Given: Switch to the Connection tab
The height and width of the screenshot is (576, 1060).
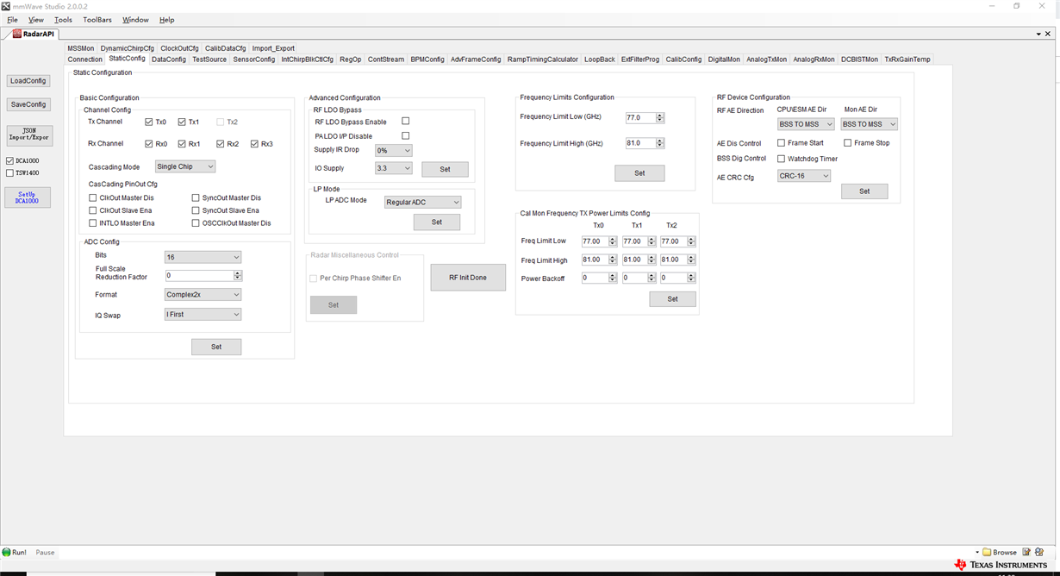Looking at the screenshot, I should point(85,59).
